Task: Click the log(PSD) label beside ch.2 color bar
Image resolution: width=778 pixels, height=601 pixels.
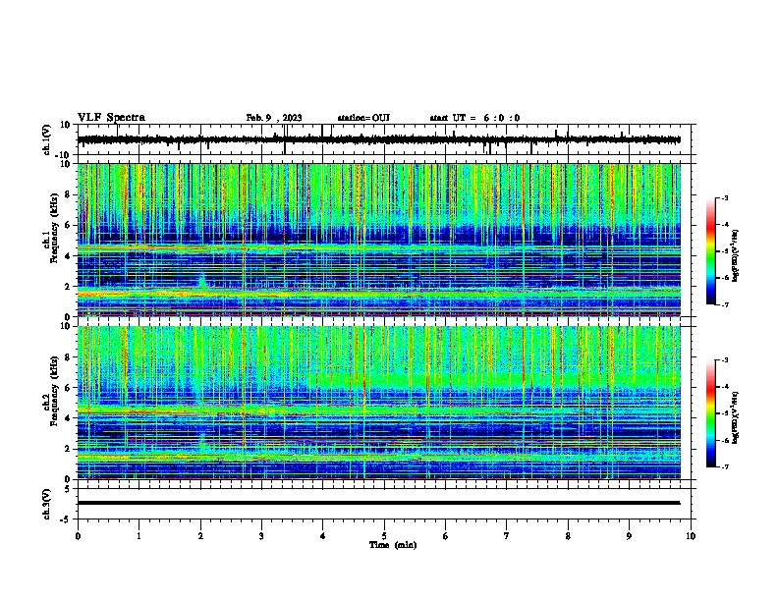Action: tap(735, 417)
